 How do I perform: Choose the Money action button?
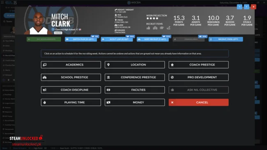(135, 102)
